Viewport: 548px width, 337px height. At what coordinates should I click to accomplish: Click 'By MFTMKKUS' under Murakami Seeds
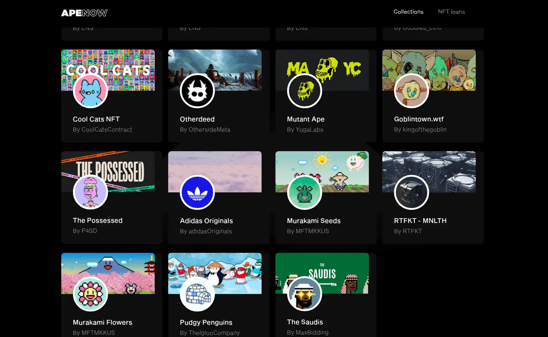tap(308, 231)
